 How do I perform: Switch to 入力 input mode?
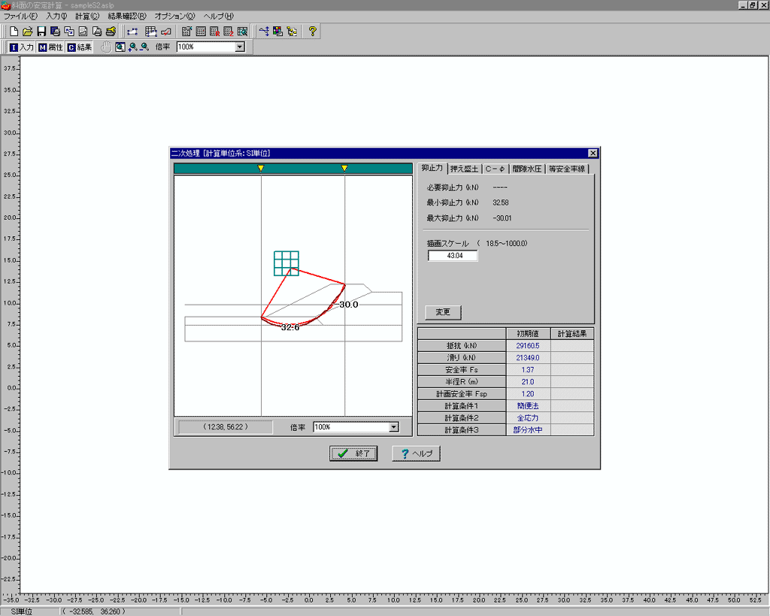[21, 47]
